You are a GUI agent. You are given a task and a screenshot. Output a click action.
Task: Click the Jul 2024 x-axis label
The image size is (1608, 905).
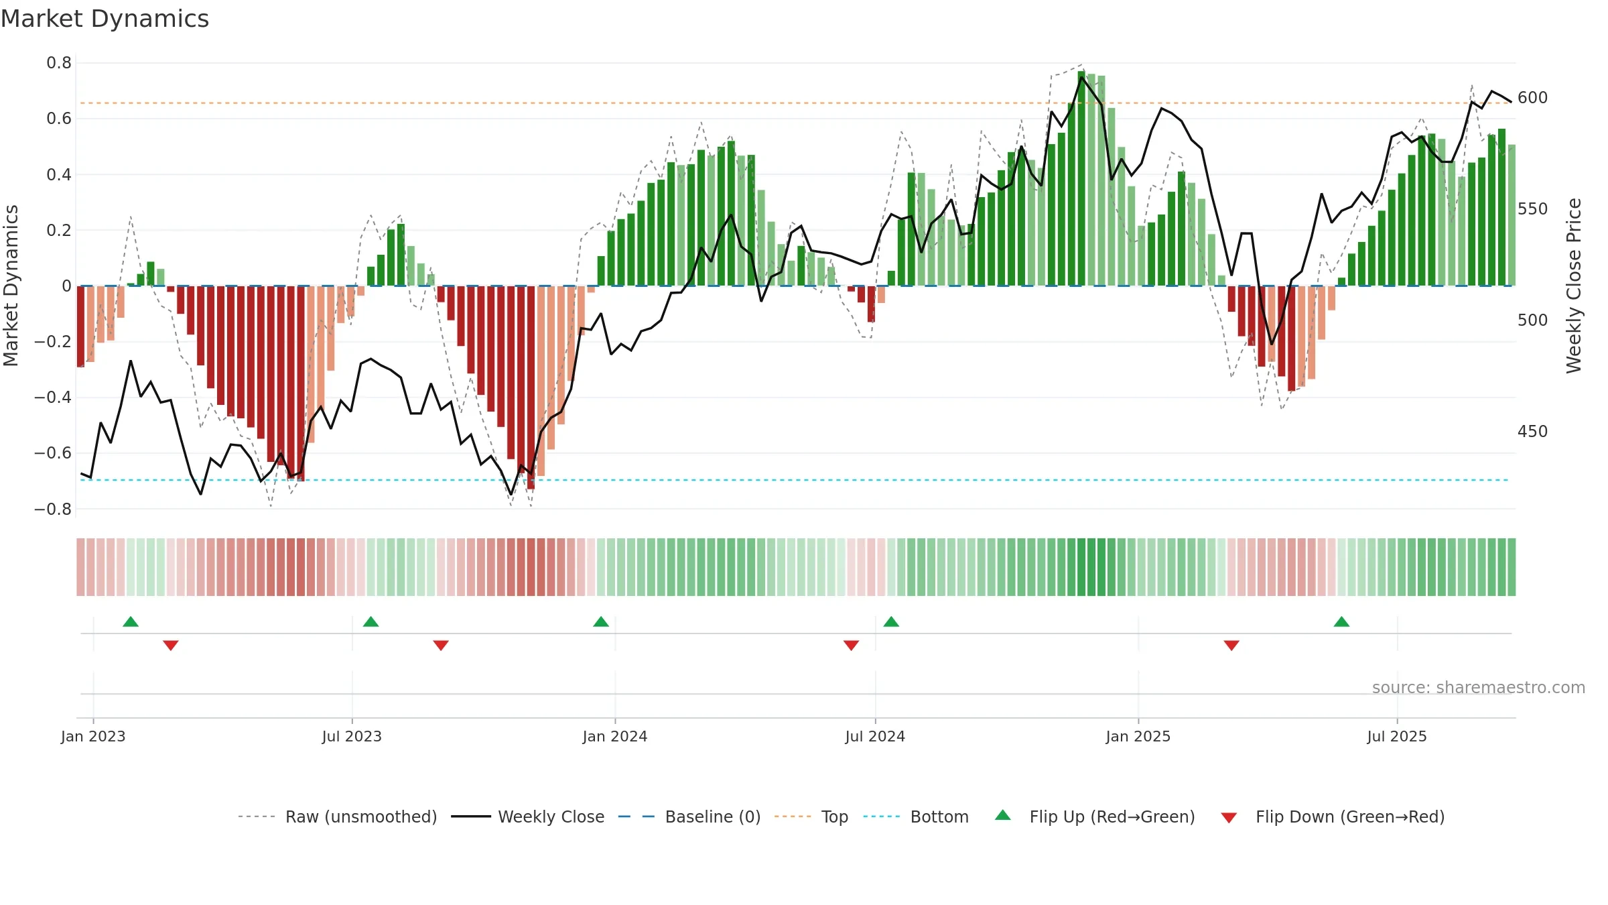click(x=875, y=736)
